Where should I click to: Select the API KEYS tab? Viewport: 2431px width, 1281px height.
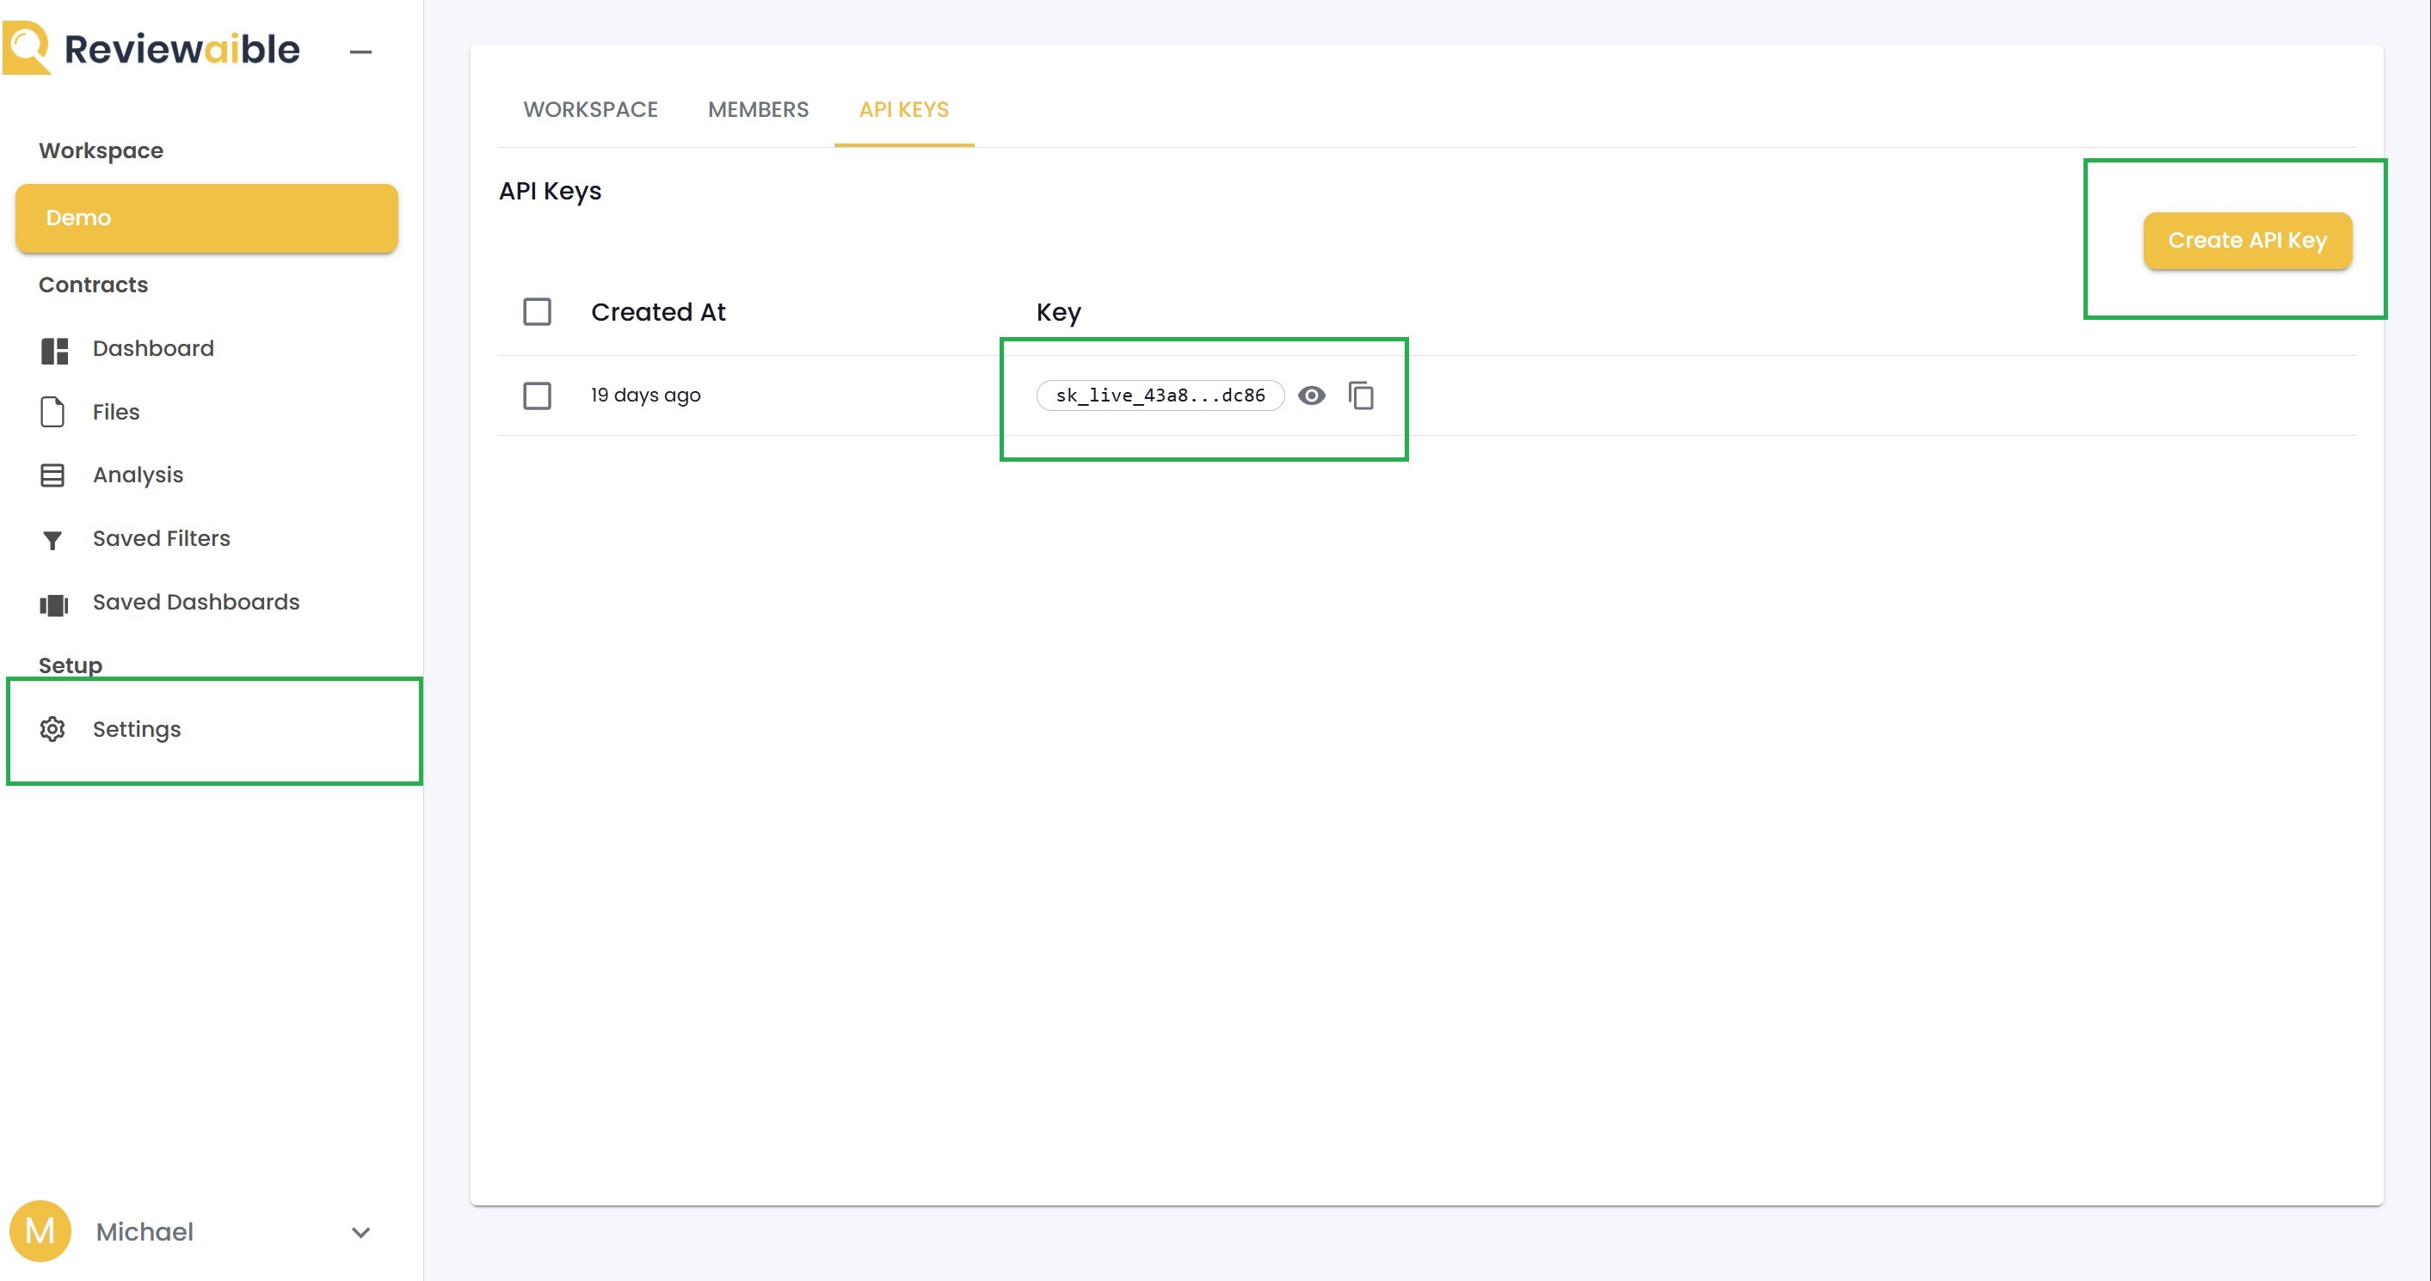tap(904, 109)
